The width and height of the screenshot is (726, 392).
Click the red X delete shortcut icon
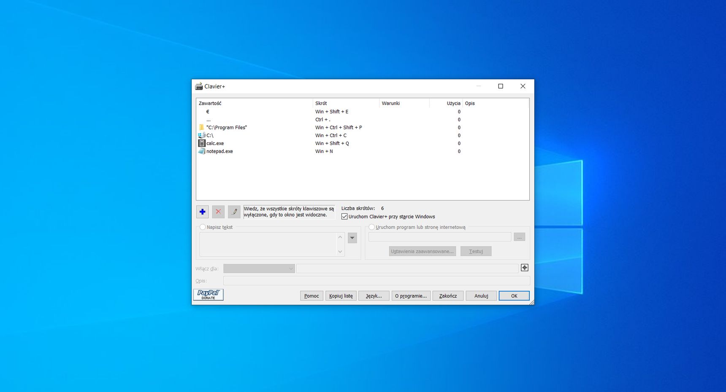pyautogui.click(x=218, y=212)
